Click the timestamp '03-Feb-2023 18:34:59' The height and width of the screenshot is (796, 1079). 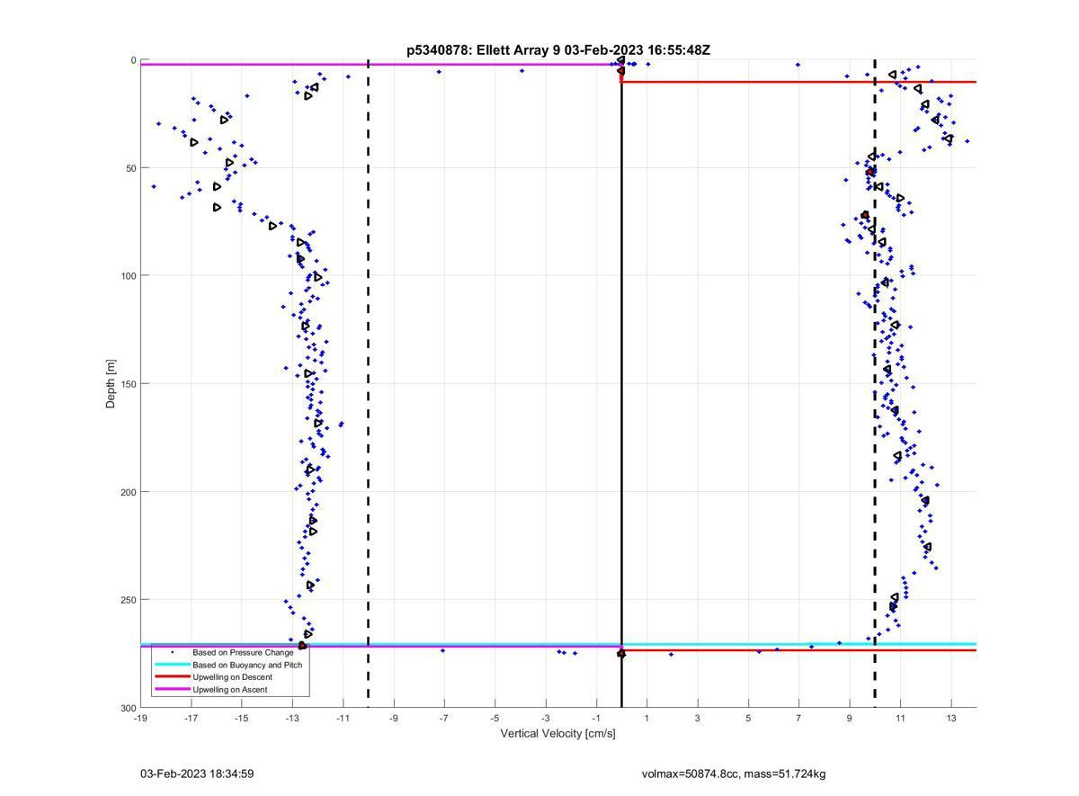[196, 774]
